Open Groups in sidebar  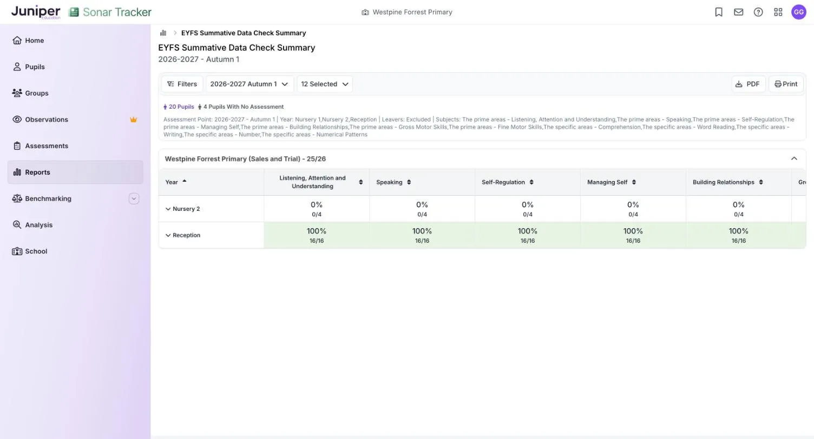click(x=75, y=93)
